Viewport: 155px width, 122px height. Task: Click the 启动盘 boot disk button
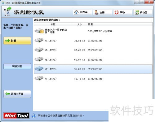click(143, 12)
